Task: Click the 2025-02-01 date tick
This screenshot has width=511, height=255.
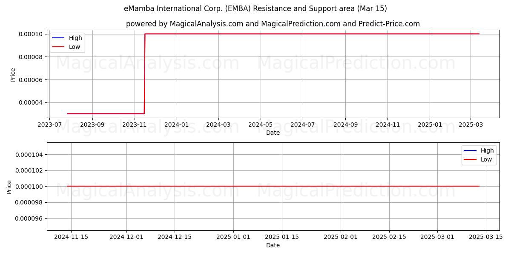Action: click(x=340, y=237)
